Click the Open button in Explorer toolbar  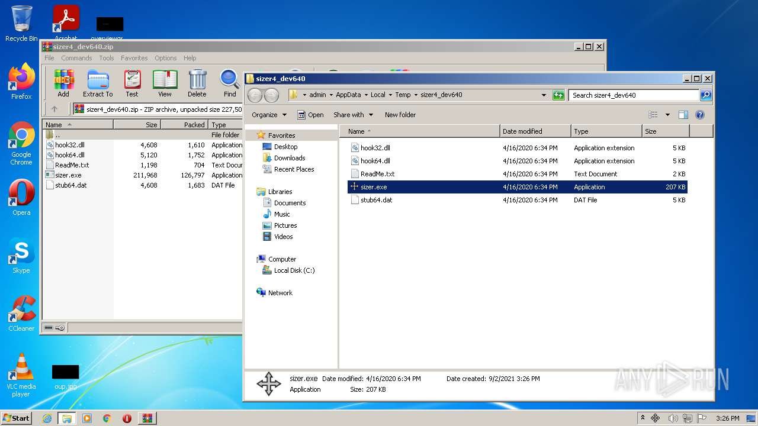click(x=310, y=115)
